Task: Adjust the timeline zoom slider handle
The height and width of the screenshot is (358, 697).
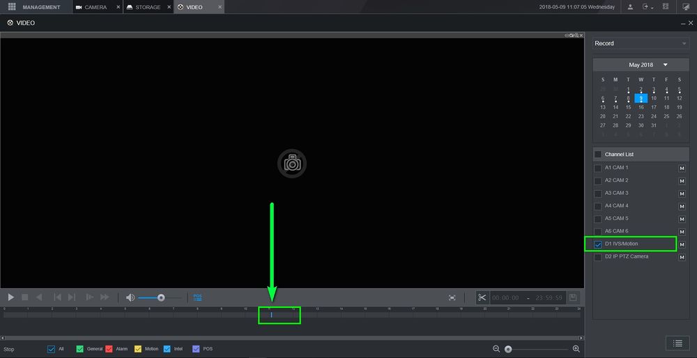Action: 508,349
